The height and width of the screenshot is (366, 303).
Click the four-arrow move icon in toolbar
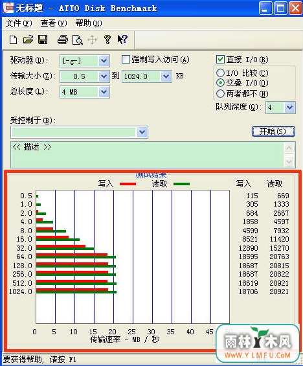pos(93,40)
